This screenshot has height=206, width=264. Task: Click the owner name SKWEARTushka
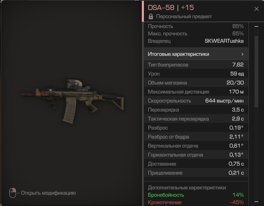(224, 41)
